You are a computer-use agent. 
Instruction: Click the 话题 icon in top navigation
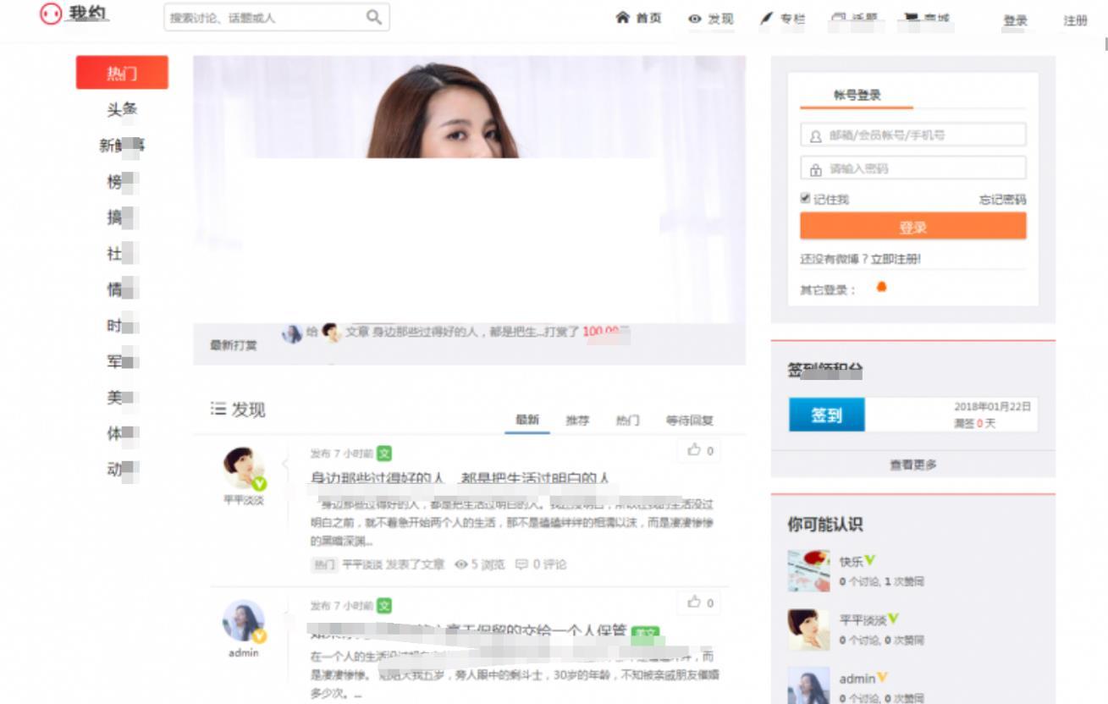(837, 18)
